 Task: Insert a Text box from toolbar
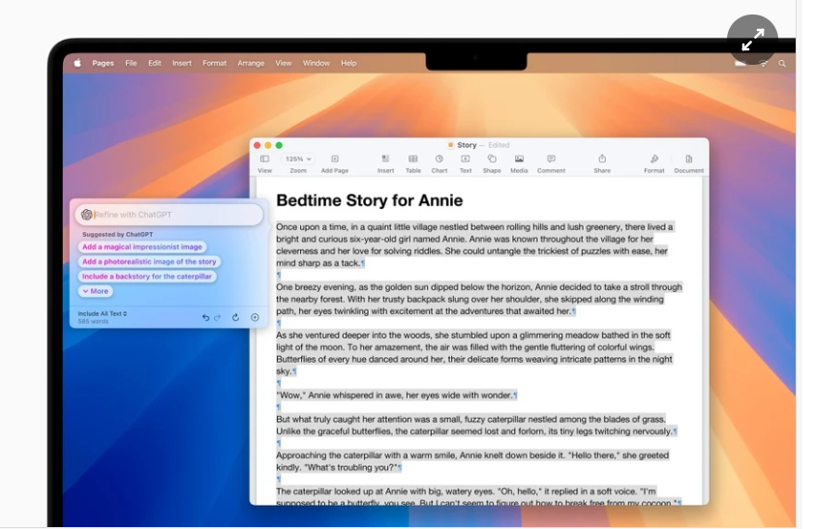coord(466,160)
